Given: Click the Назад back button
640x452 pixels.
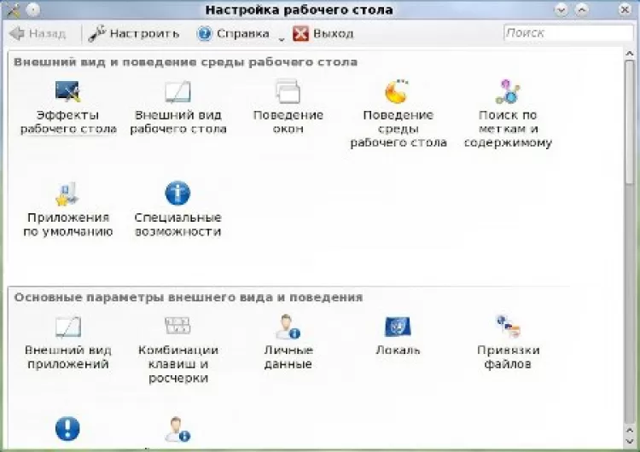Looking at the screenshot, I should (38, 34).
